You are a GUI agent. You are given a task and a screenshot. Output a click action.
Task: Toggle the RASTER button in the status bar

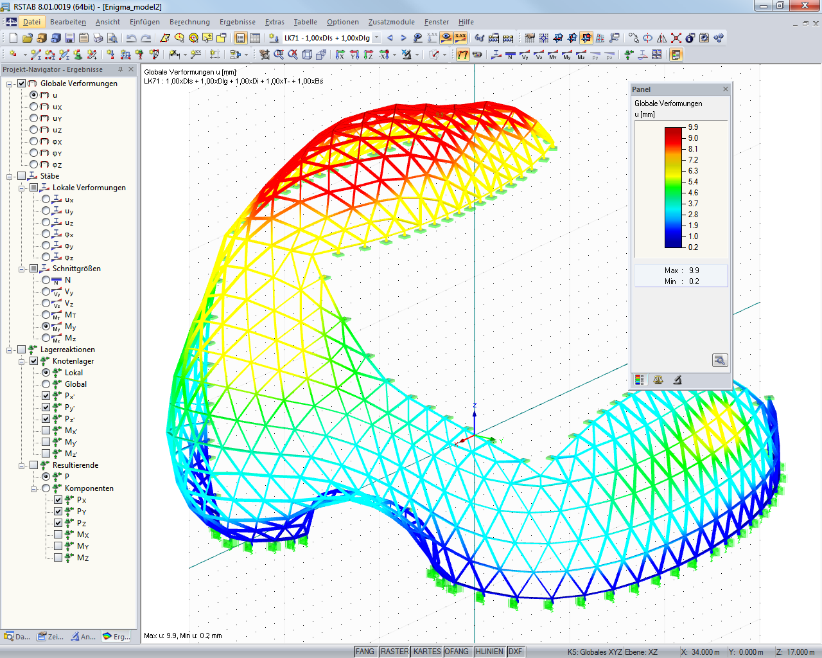(x=394, y=651)
